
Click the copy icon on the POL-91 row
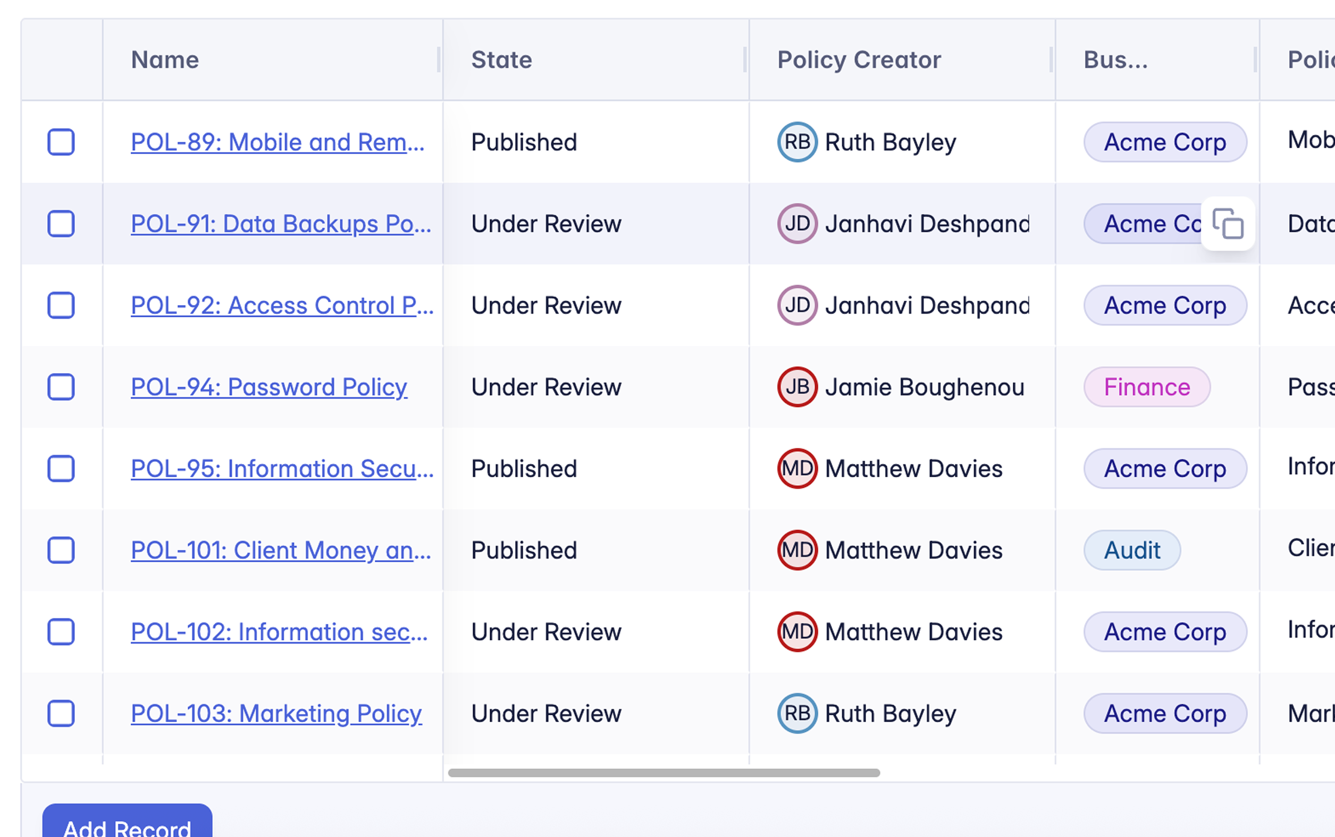coord(1229,224)
